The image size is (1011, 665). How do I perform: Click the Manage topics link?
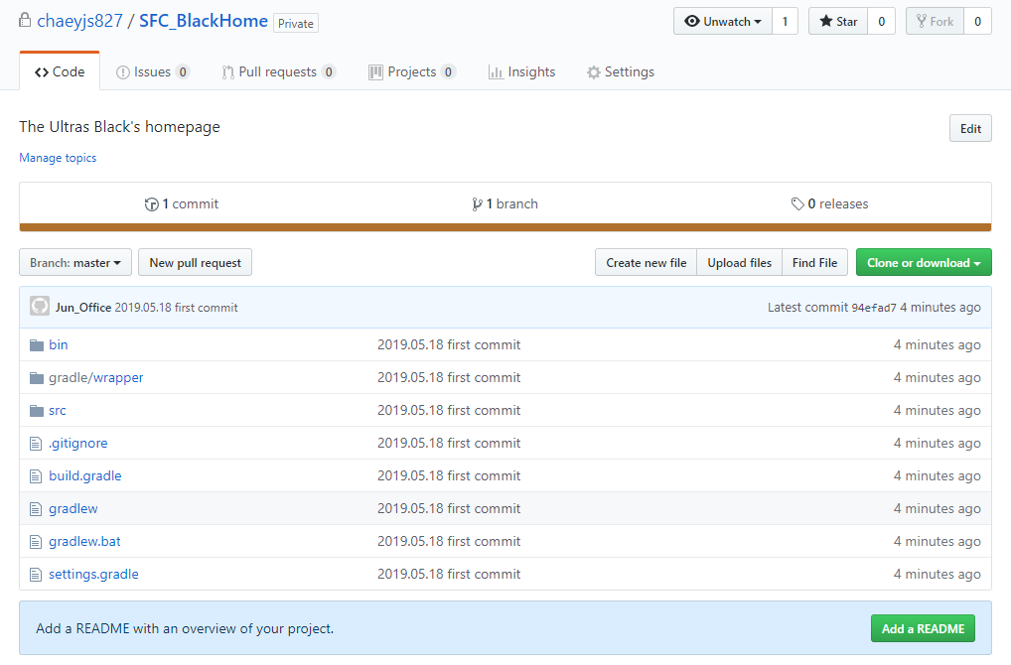pyautogui.click(x=58, y=158)
